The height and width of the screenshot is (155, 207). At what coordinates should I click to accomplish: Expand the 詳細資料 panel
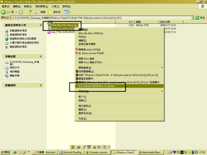pyautogui.click(x=41, y=85)
